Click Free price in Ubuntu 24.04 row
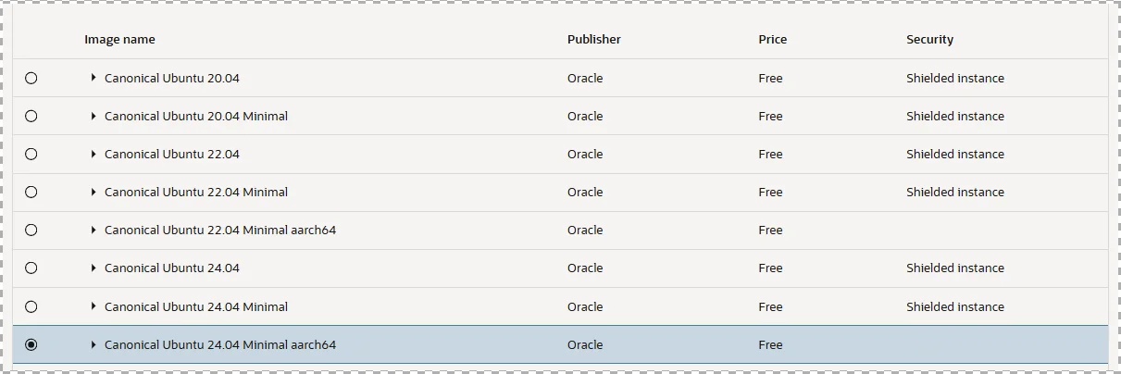Viewport: 1121px width, 374px height. coord(770,268)
